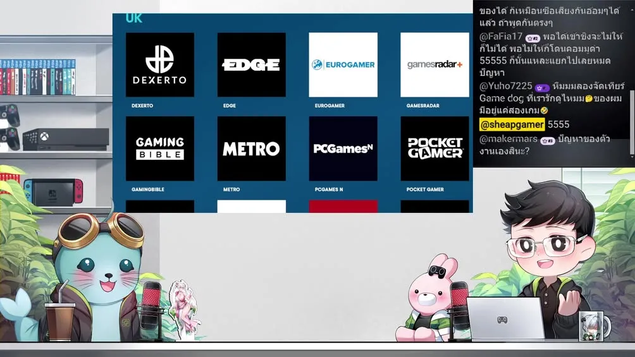The image size is (635, 357).
Task: Open the Gaming Bible logo tile
Action: click(160, 148)
